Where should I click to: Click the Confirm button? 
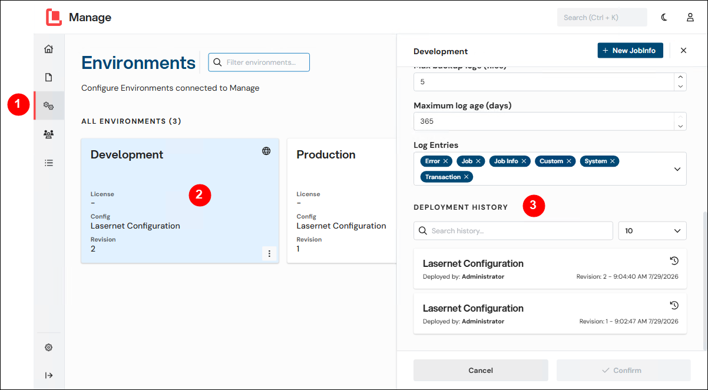pos(623,371)
